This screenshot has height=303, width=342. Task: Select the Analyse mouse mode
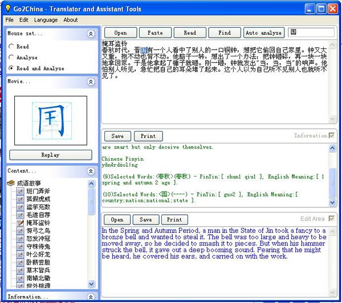coord(11,58)
